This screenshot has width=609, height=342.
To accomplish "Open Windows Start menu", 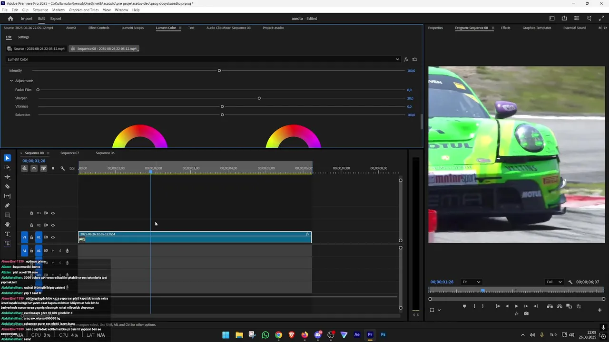I will (226, 335).
